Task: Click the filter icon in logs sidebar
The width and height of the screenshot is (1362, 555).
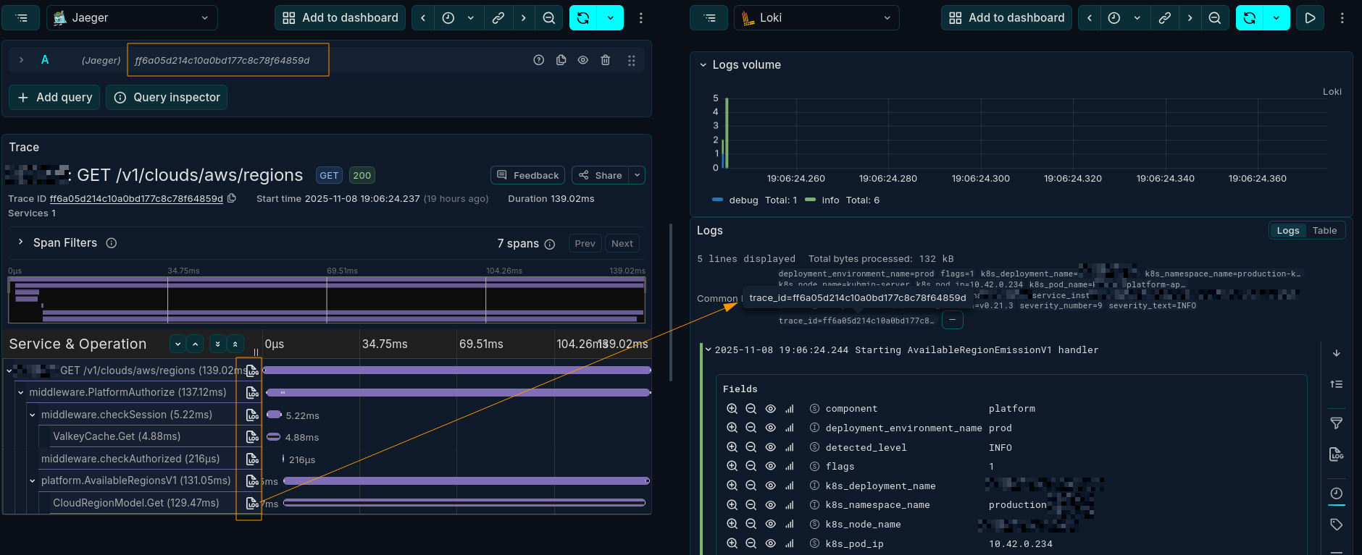Action: (1337, 423)
